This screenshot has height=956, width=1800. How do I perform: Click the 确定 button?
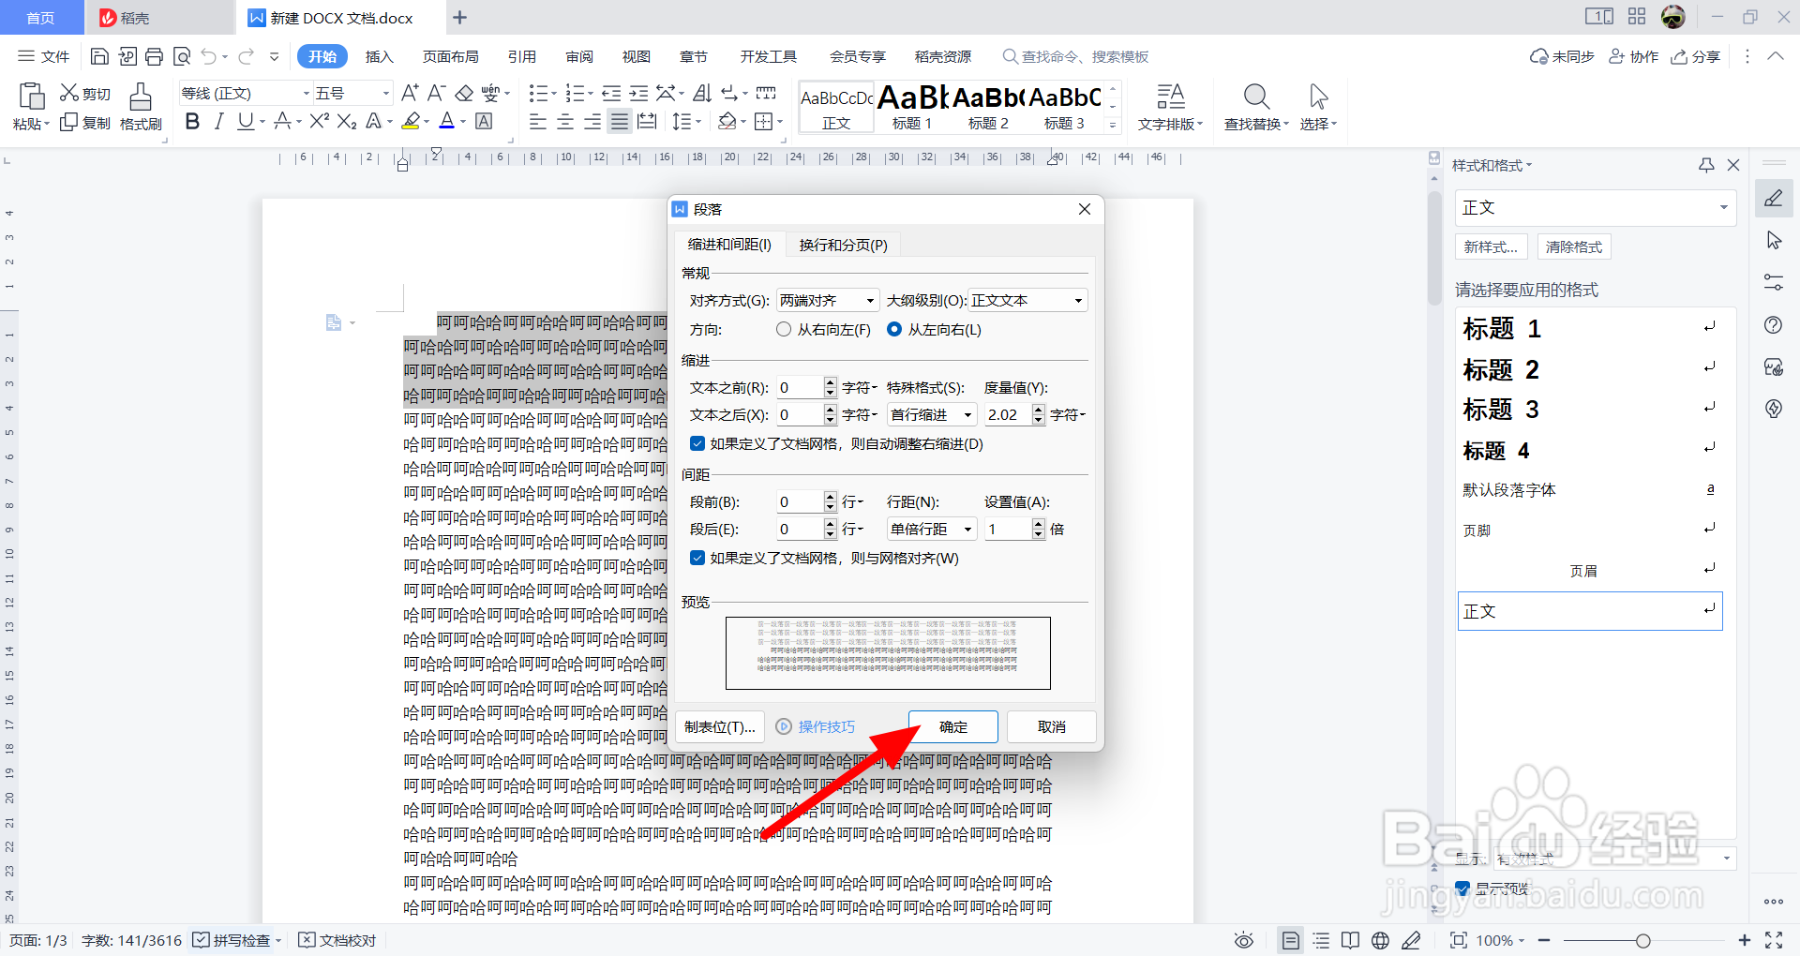coord(953,726)
